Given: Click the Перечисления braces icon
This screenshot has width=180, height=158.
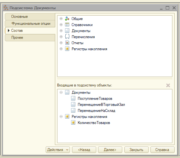Looking at the screenshot, I should click(67, 37).
